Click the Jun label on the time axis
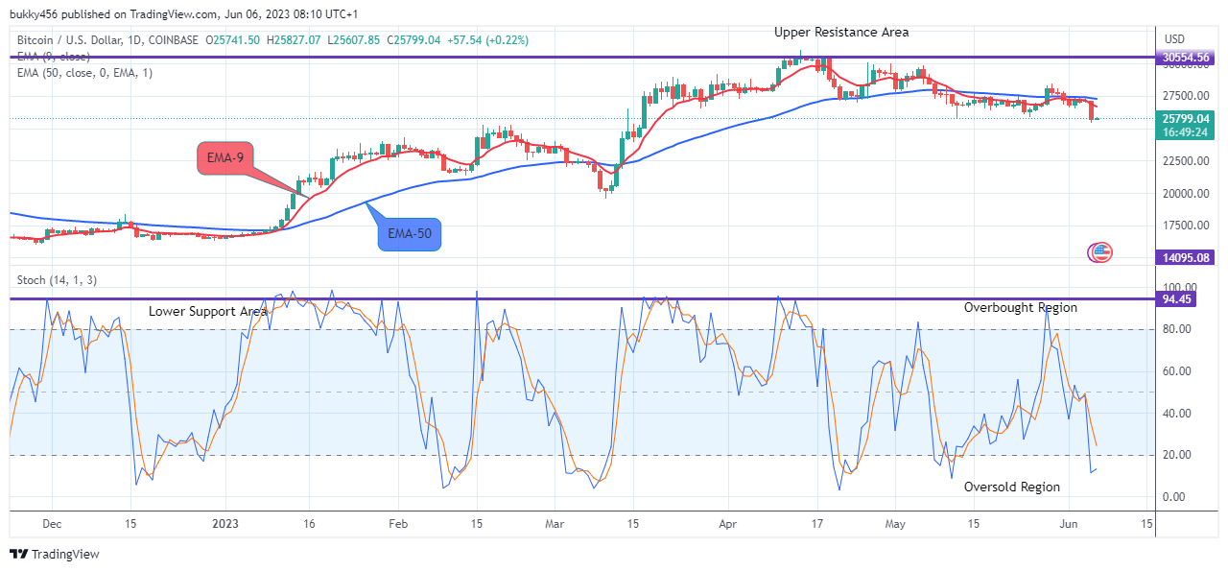This screenshot has height=571, width=1228. 1069,523
